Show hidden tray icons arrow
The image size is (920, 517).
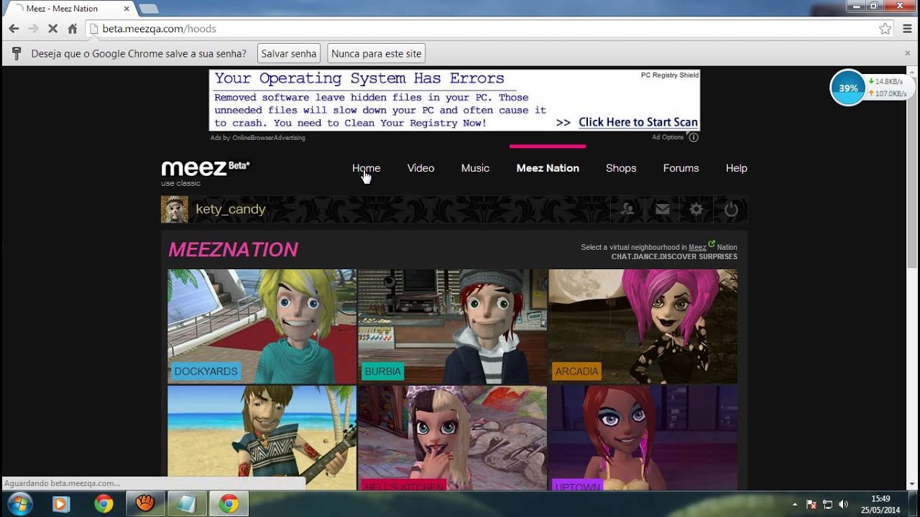[794, 504]
